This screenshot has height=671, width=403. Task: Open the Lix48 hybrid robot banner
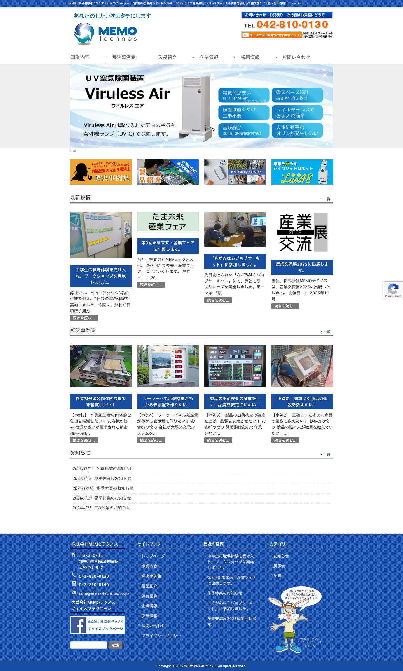point(302,172)
